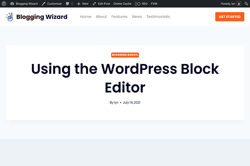Click Edit Post in the admin bar
The height and width of the screenshot is (166, 250).
click(x=101, y=3)
